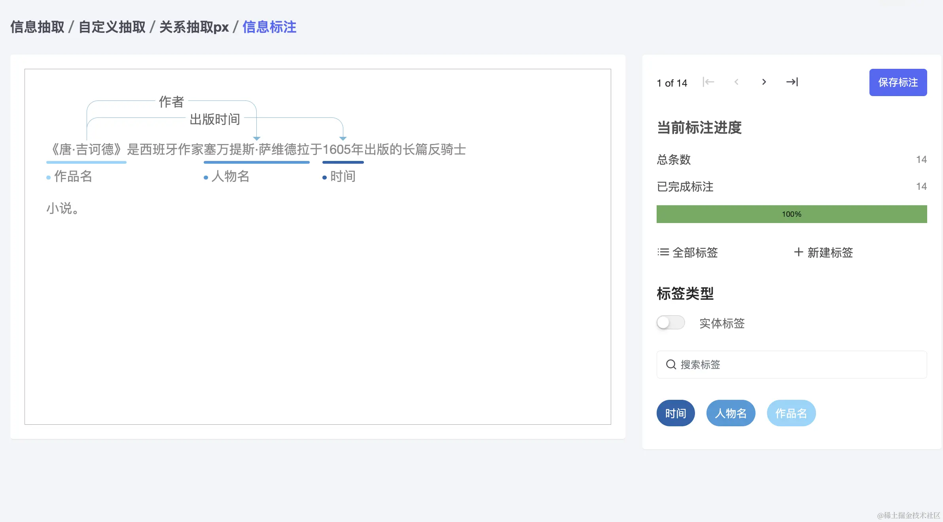The height and width of the screenshot is (522, 943).
Task: Click the previous record arrow icon
Action: [737, 82]
